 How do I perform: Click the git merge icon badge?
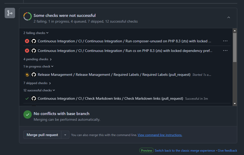pos(10,13)
